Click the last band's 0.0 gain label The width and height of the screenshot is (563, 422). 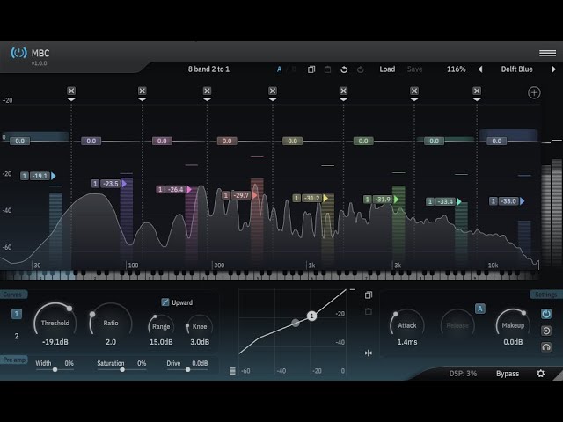[496, 141]
